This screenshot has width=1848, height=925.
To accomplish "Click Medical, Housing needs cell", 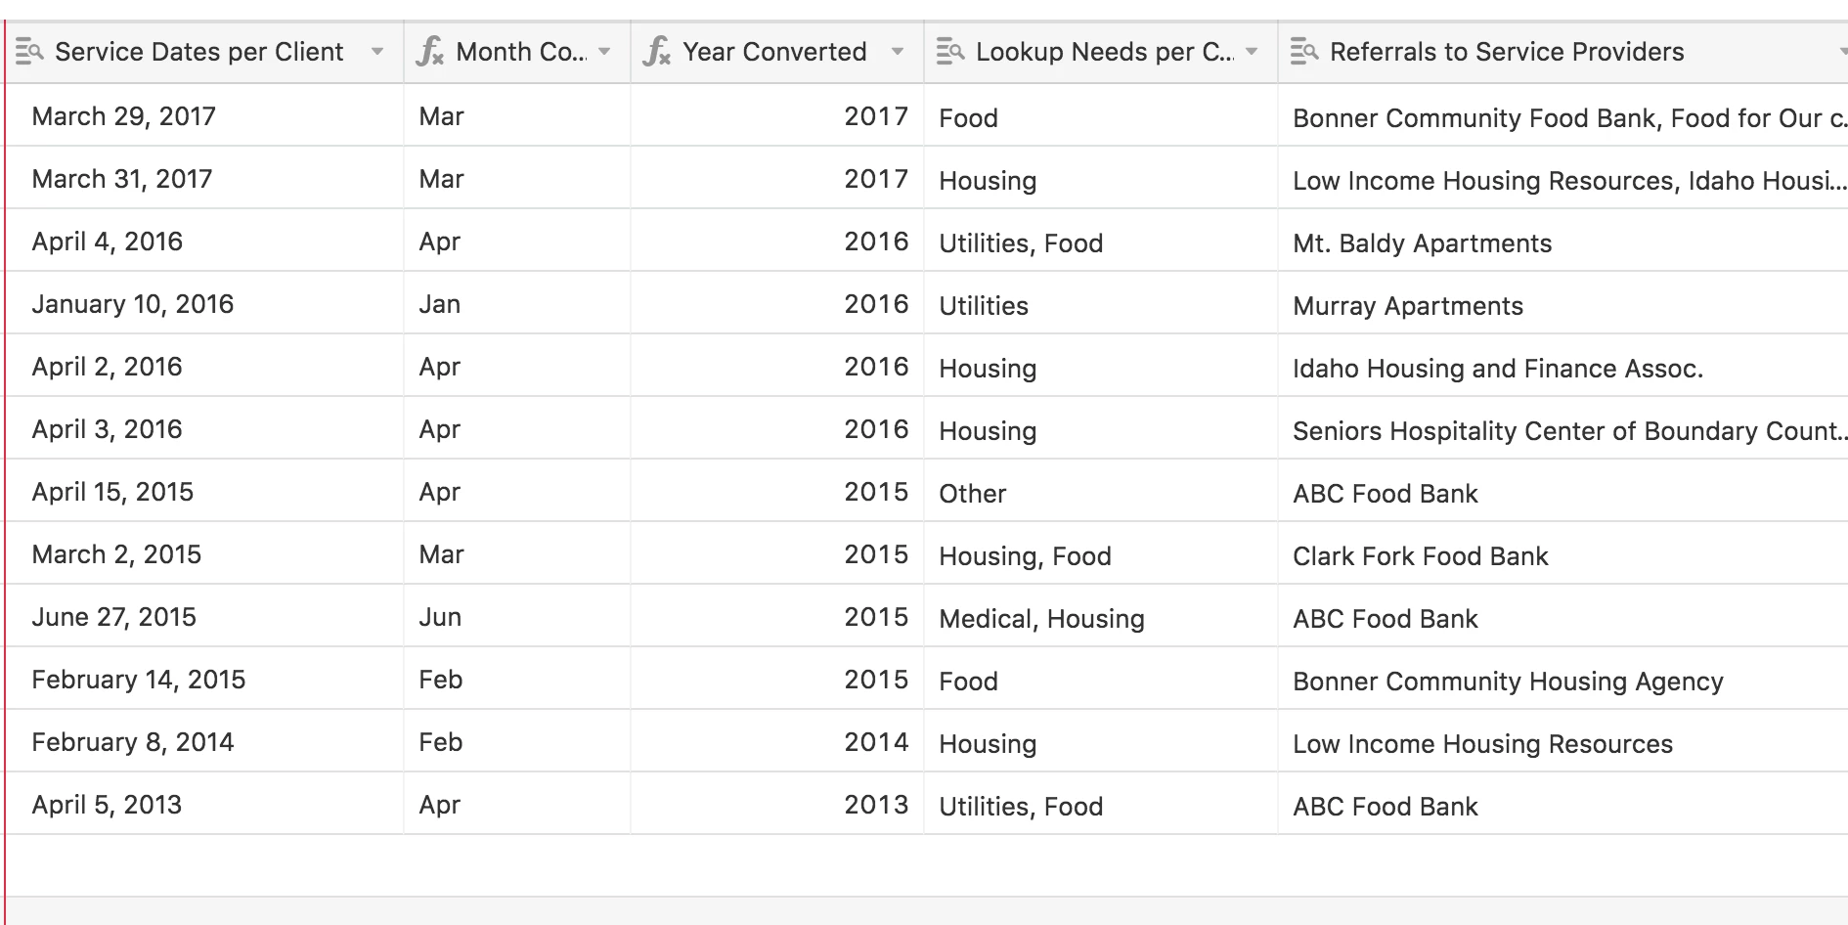I will [x=1101, y=616].
